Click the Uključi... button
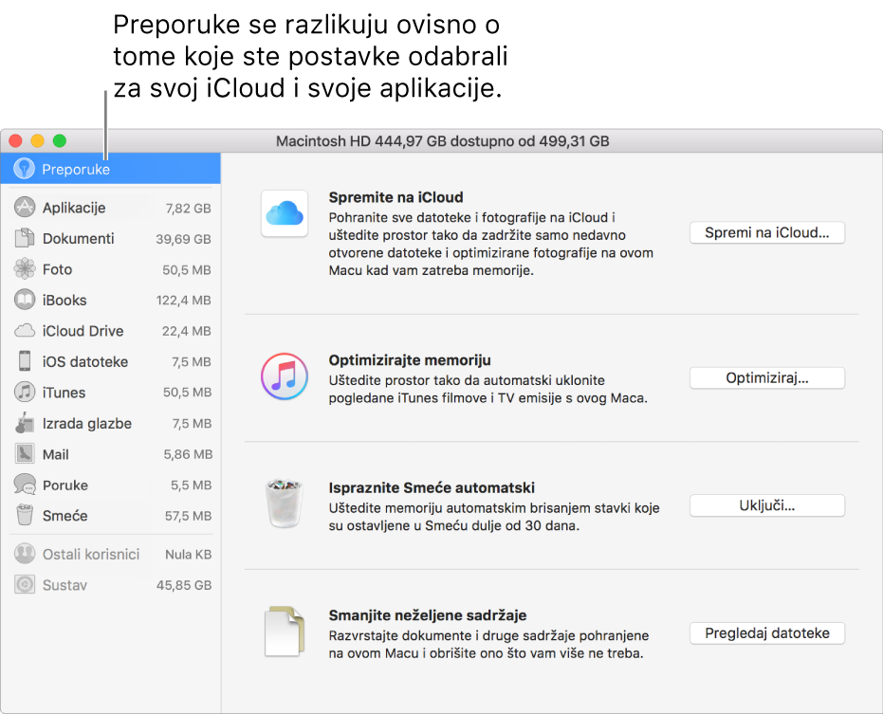The image size is (883, 714). [767, 505]
